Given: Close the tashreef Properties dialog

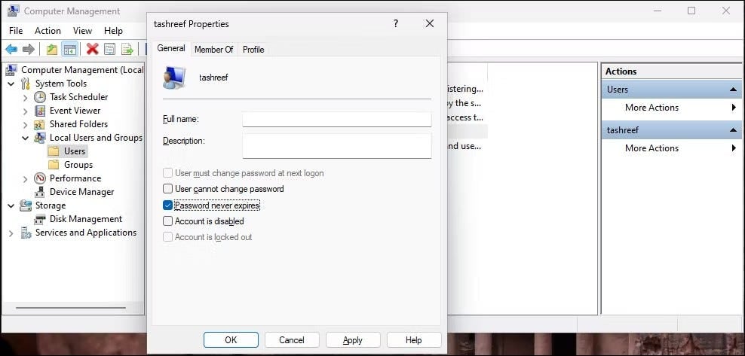Looking at the screenshot, I should pyautogui.click(x=430, y=23).
